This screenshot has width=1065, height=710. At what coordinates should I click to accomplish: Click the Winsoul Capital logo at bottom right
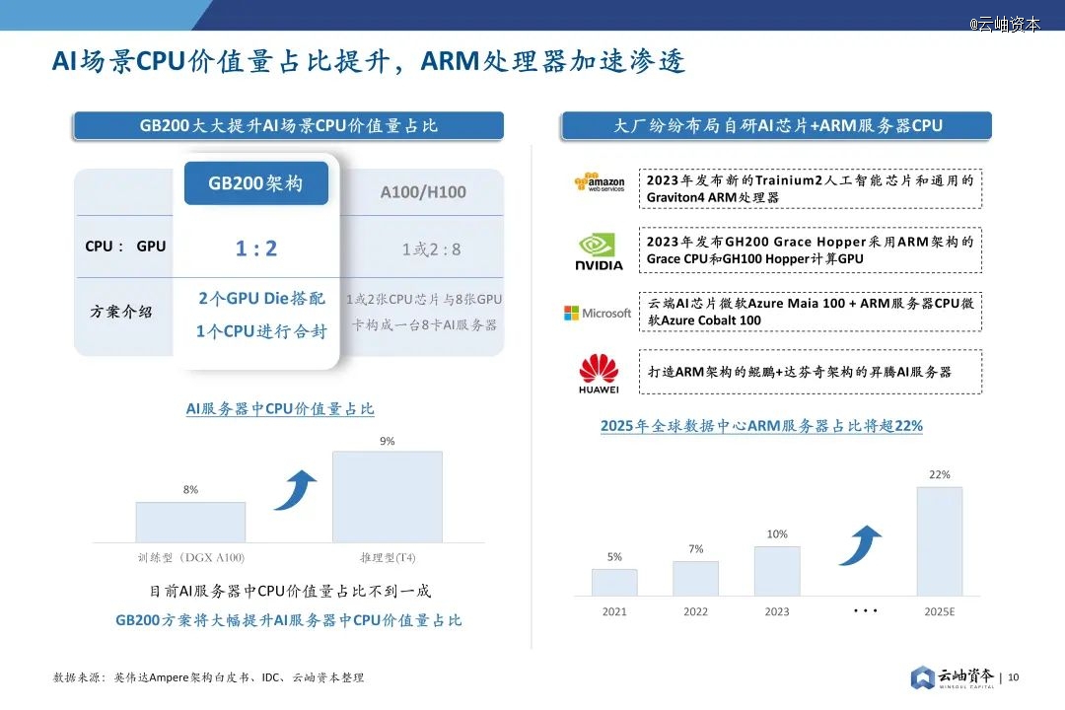[953, 676]
